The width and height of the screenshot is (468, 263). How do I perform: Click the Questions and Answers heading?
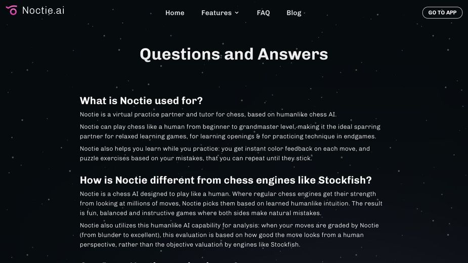point(234,54)
